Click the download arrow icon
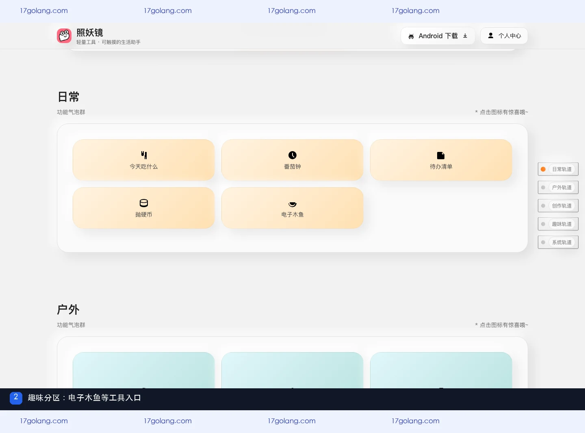Viewport: 585px width, 433px height. pos(465,36)
